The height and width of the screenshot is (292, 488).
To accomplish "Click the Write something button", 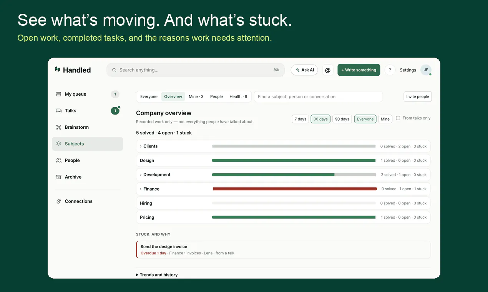I will point(359,70).
